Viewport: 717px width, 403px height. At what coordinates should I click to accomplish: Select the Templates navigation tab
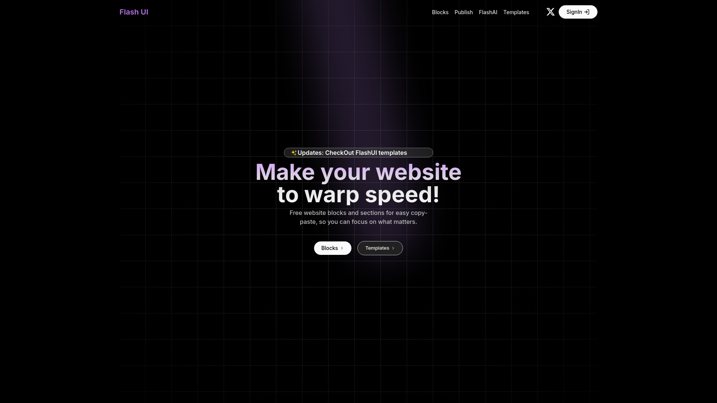(x=516, y=12)
